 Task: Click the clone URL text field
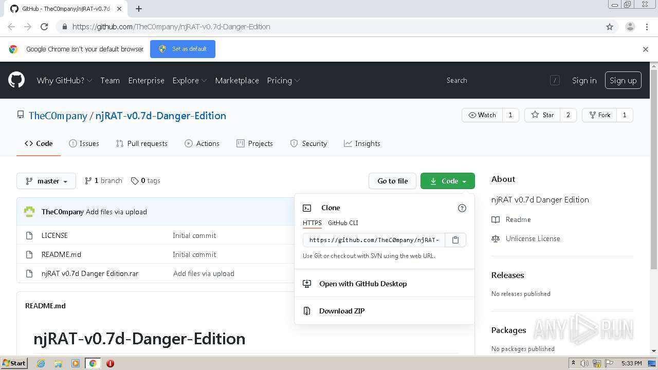click(x=374, y=240)
